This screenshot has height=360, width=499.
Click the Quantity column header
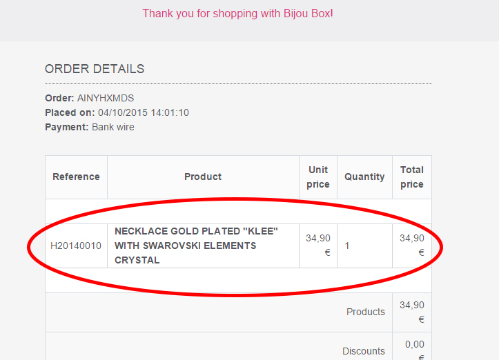pos(364,177)
